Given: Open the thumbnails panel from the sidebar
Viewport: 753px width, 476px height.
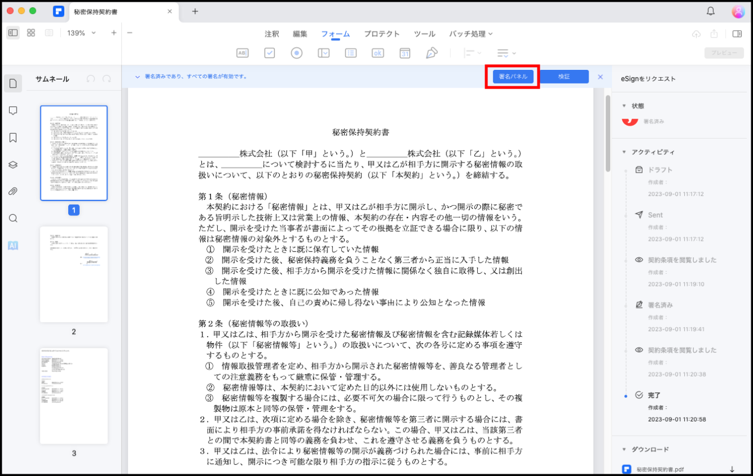Looking at the screenshot, I should 13,83.
